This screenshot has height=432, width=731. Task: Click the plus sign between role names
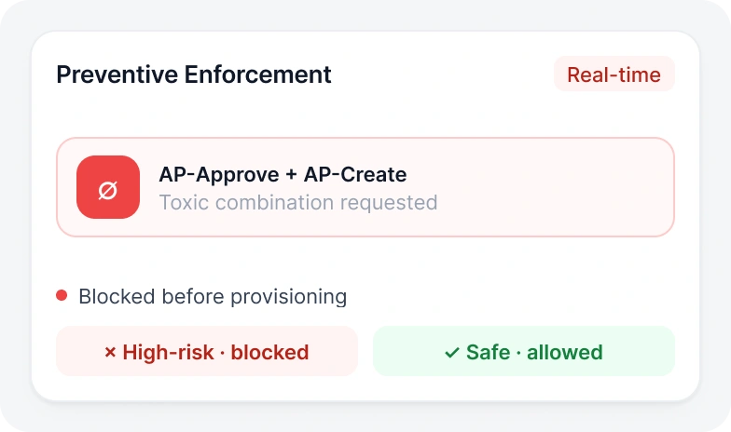pyautogui.click(x=291, y=175)
